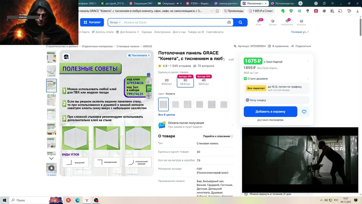Viewport: 362px width, 204px height.
Task: Expand Можно вернуть в течение 21 дня
Action: 276,194
